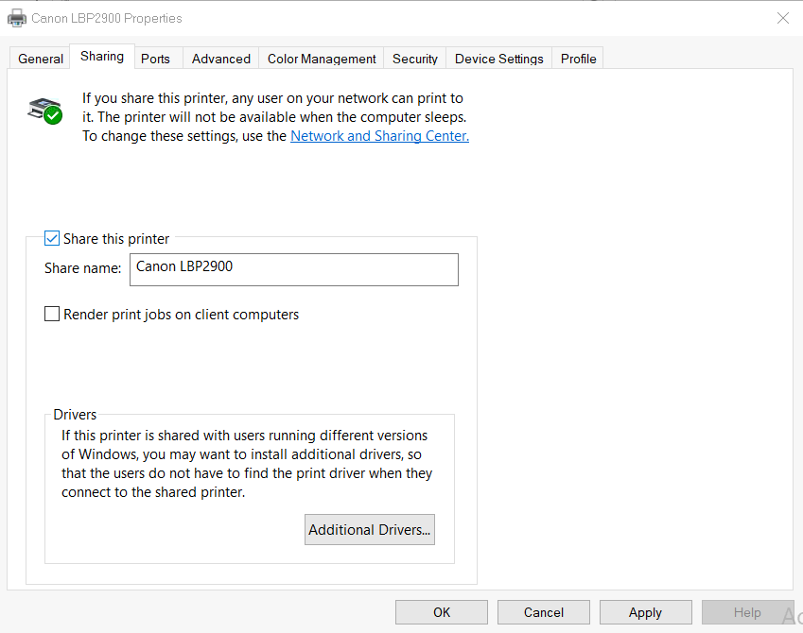Open the Network and Sharing Center link
The height and width of the screenshot is (633, 803).
click(379, 136)
